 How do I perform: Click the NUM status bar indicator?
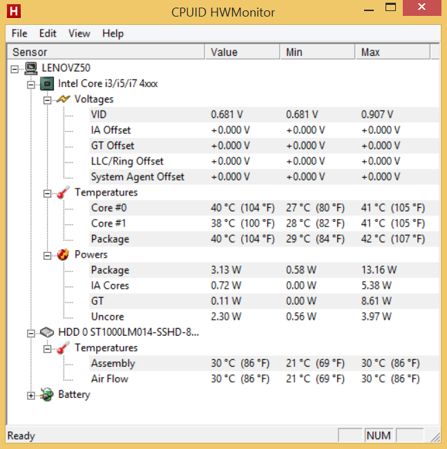(x=379, y=436)
